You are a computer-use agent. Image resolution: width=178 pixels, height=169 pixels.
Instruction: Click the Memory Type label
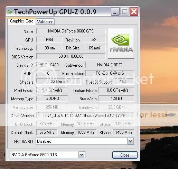22,99
